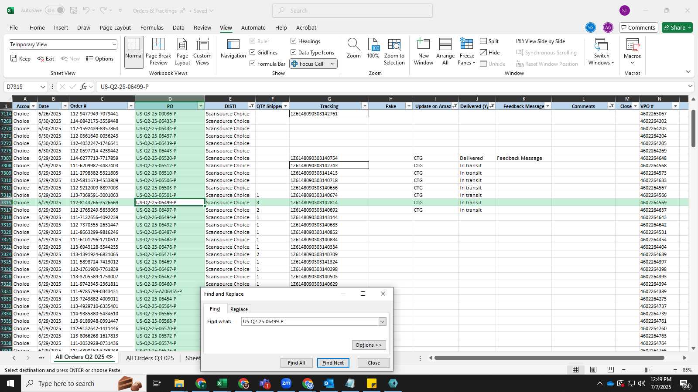Select tracking cell 1Z6148090303142743
The width and height of the screenshot is (698, 392).
329,166
